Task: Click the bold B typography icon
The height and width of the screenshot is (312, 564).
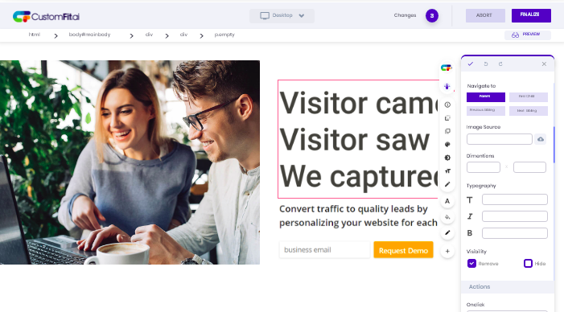Action: click(470, 233)
